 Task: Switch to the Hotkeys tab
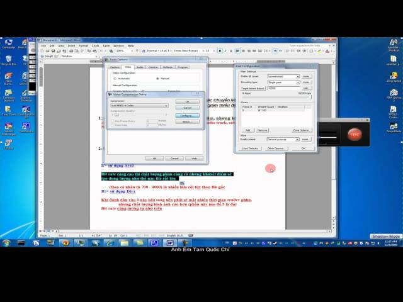click(x=167, y=67)
